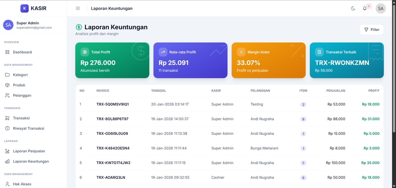
Task: Click the Laporan Penjualan chart icon
Action: [x=7, y=151]
